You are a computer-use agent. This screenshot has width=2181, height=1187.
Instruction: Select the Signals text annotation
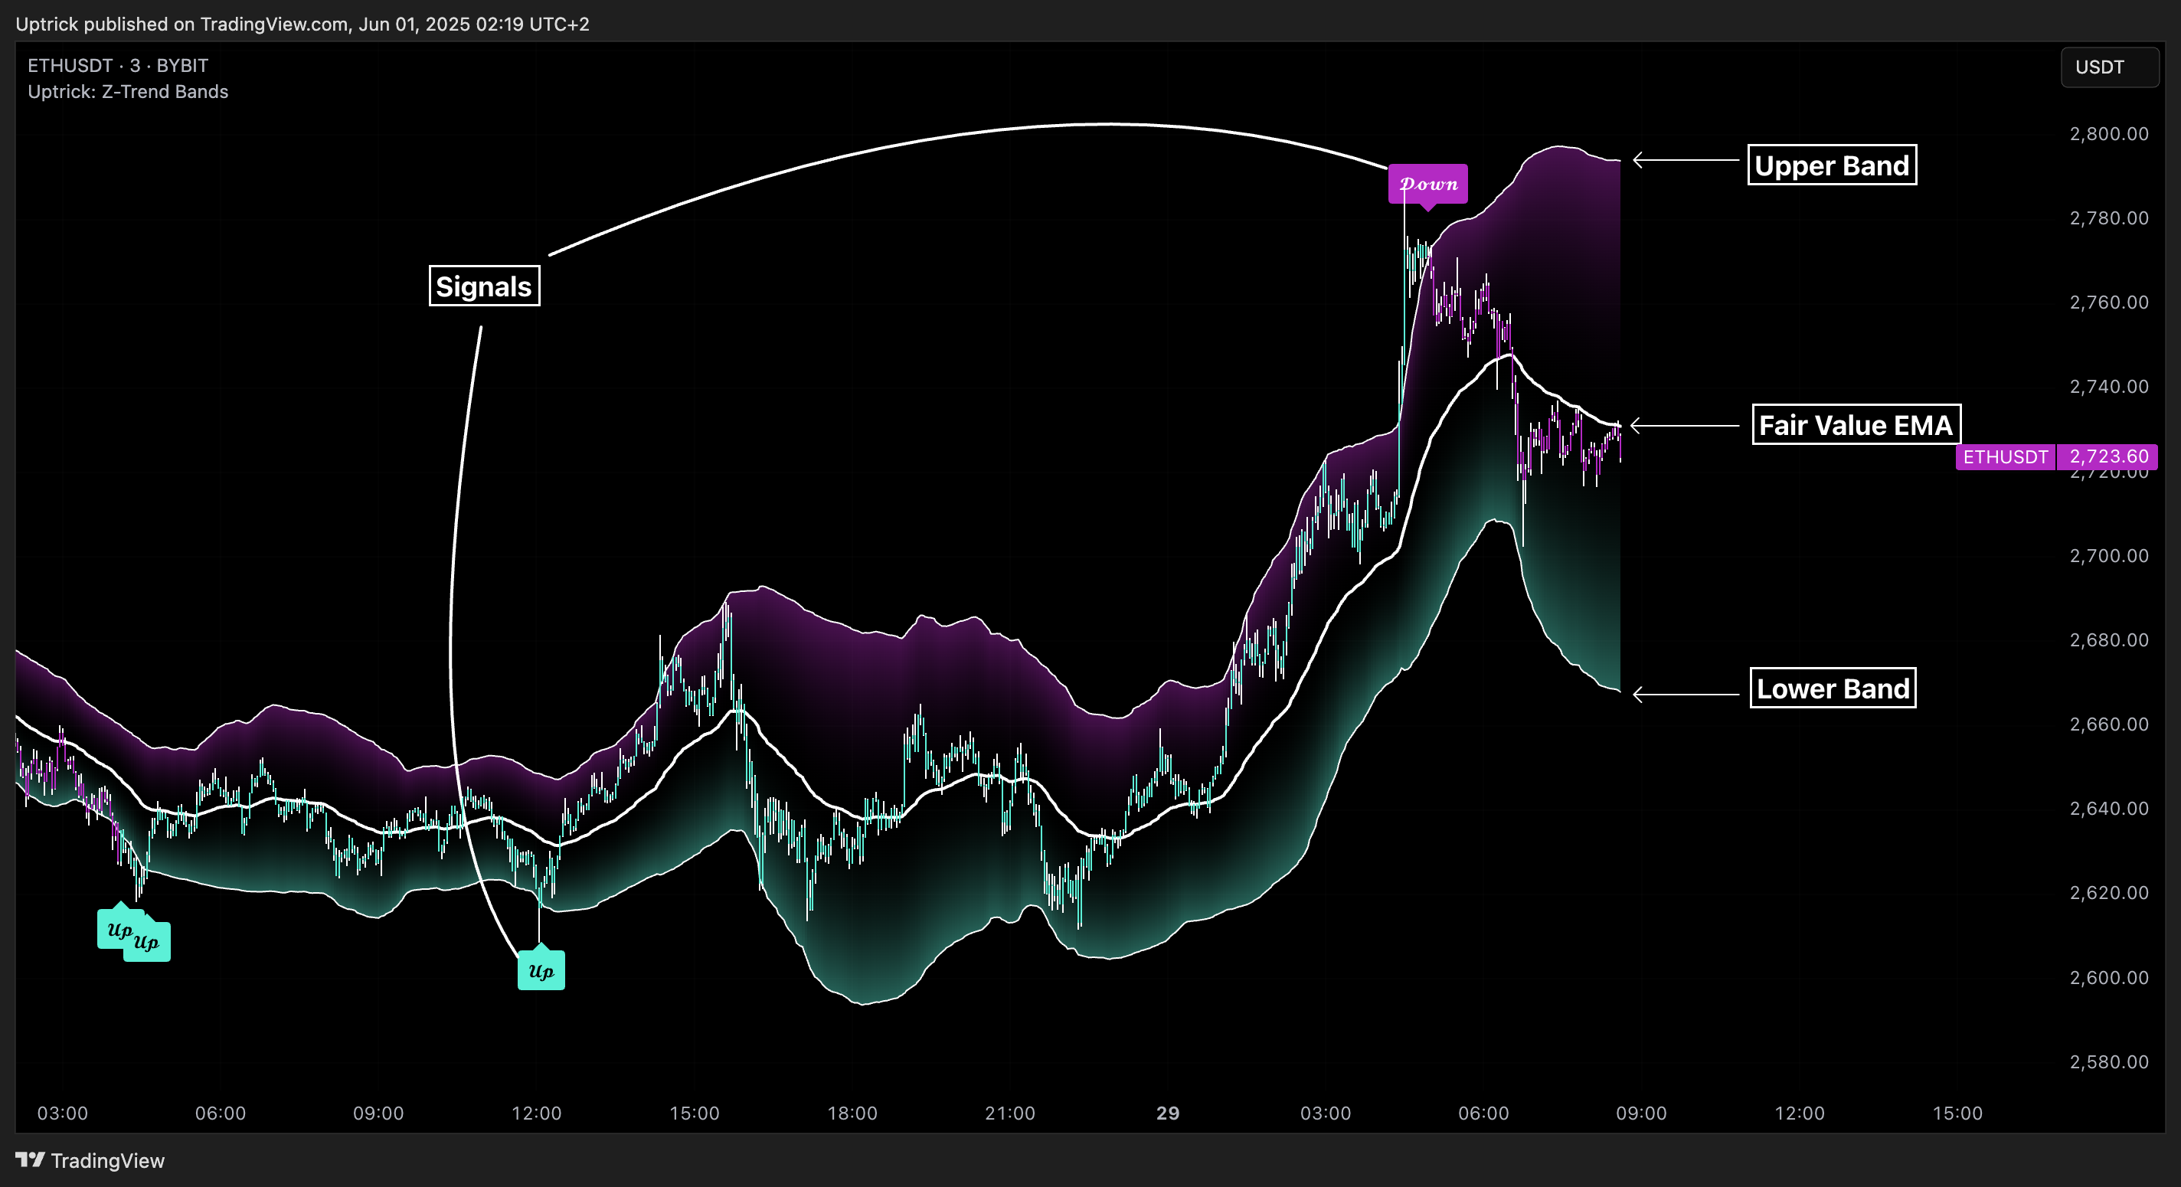point(484,286)
